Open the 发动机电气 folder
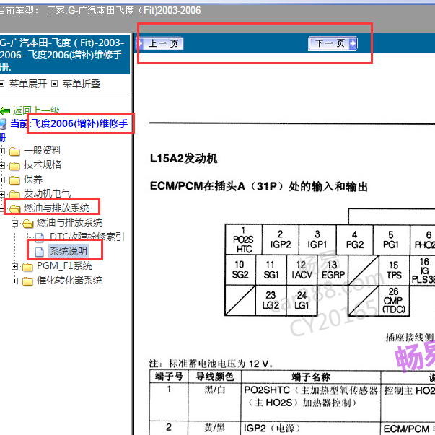The width and height of the screenshot is (435, 435). (x=47, y=193)
